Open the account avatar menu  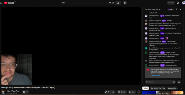click(x=183, y=3)
